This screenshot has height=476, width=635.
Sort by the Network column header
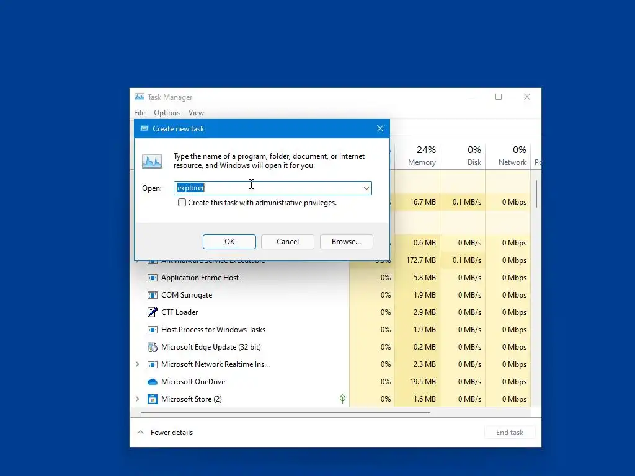[x=508, y=156]
